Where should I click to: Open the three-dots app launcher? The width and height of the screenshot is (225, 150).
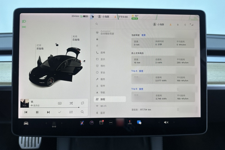(x=111, y=123)
